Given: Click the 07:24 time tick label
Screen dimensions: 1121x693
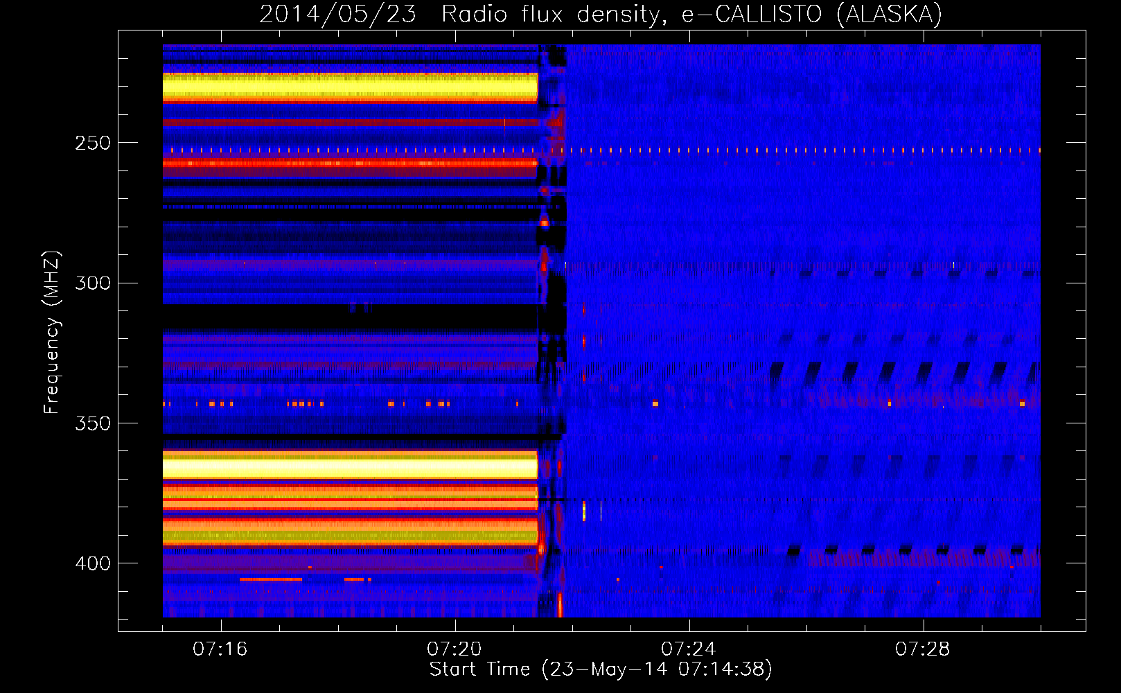Looking at the screenshot, I should pyautogui.click(x=689, y=649).
